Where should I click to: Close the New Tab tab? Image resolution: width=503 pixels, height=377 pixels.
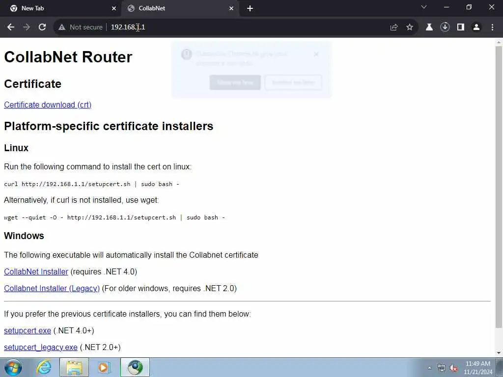(x=114, y=8)
